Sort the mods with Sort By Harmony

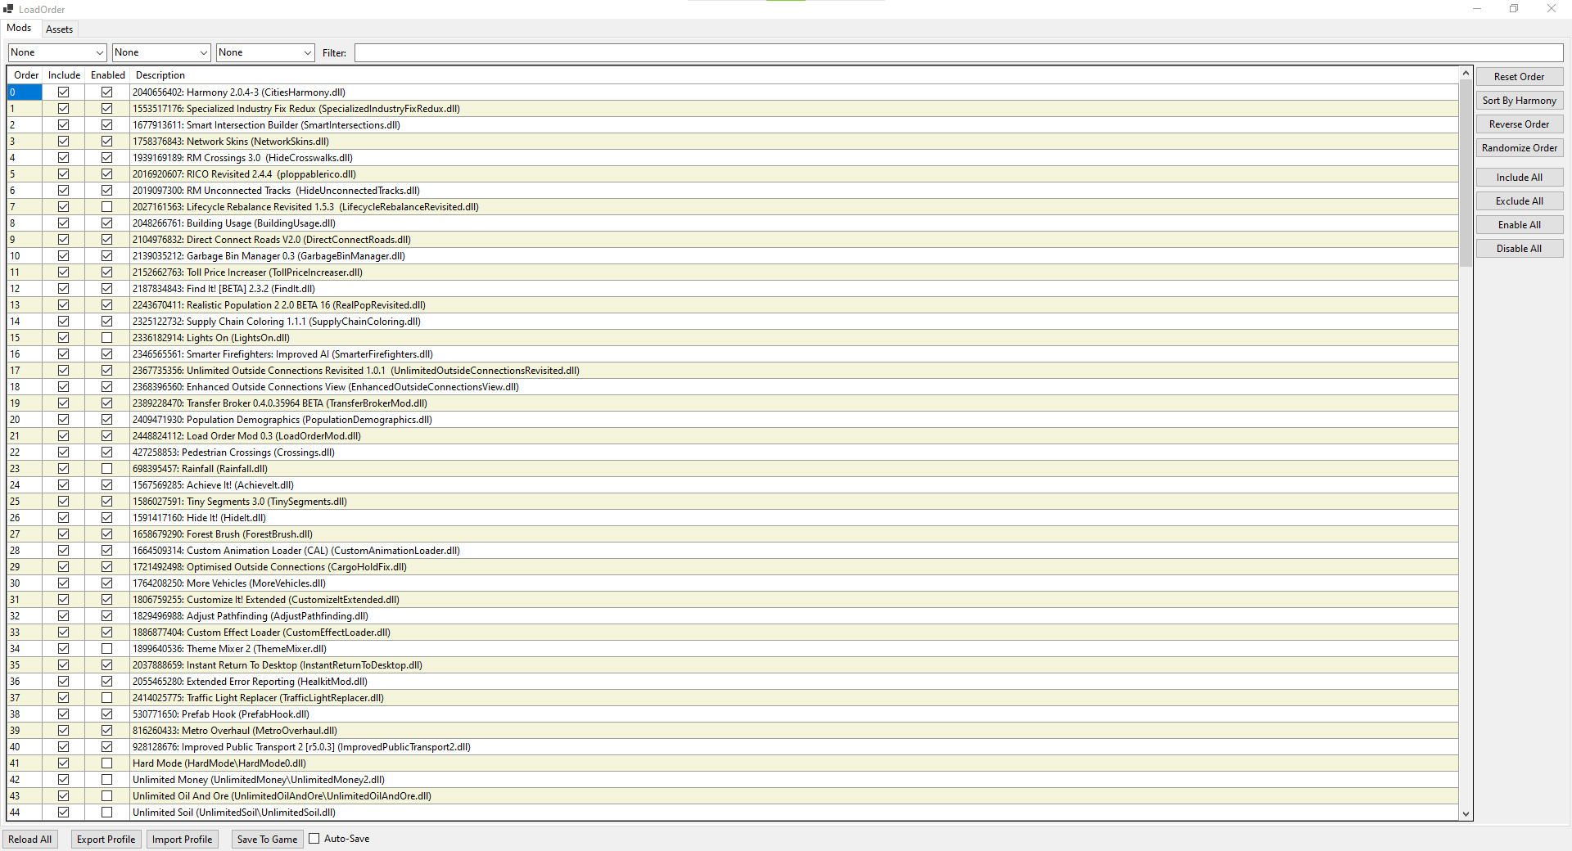tap(1520, 101)
